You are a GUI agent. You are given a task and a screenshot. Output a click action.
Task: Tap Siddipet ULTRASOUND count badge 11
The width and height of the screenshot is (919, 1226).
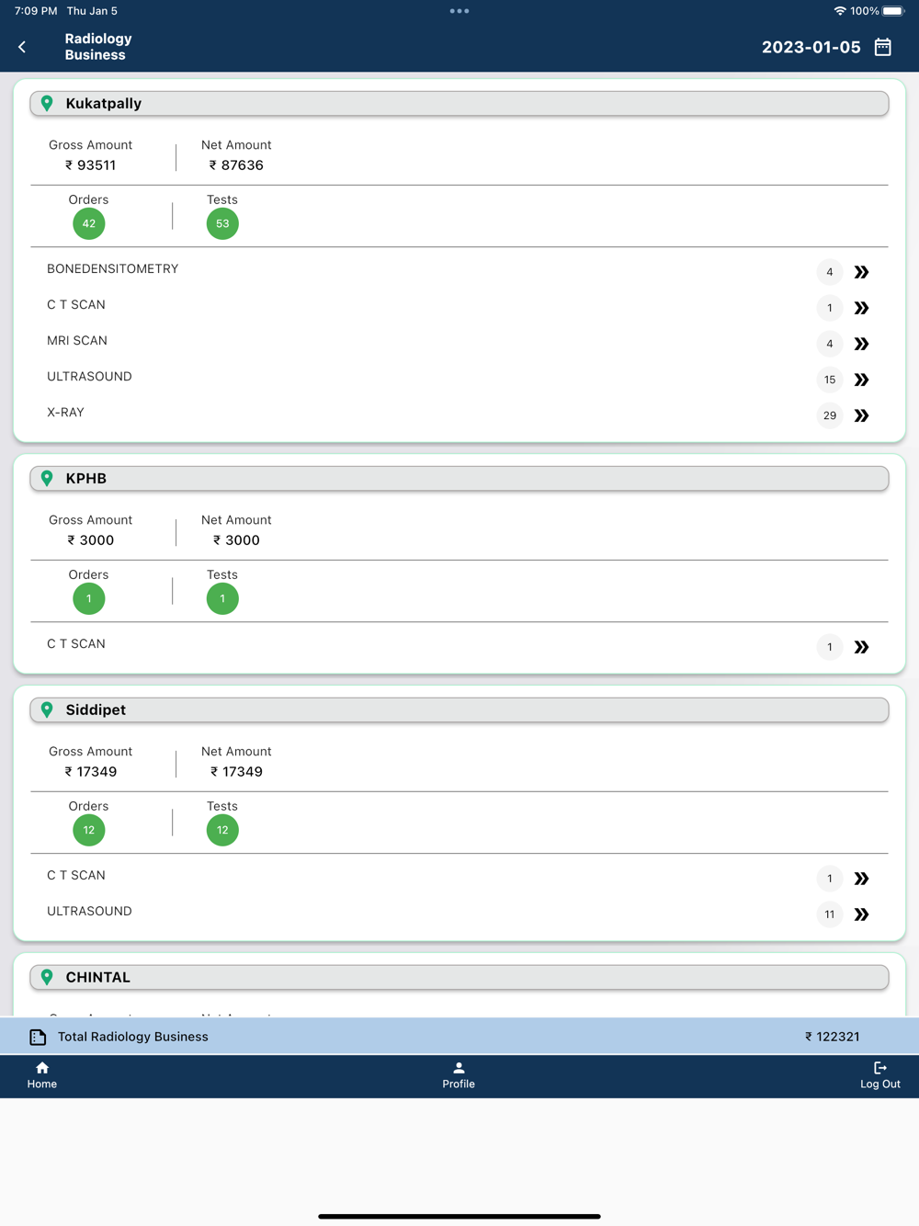pos(830,914)
